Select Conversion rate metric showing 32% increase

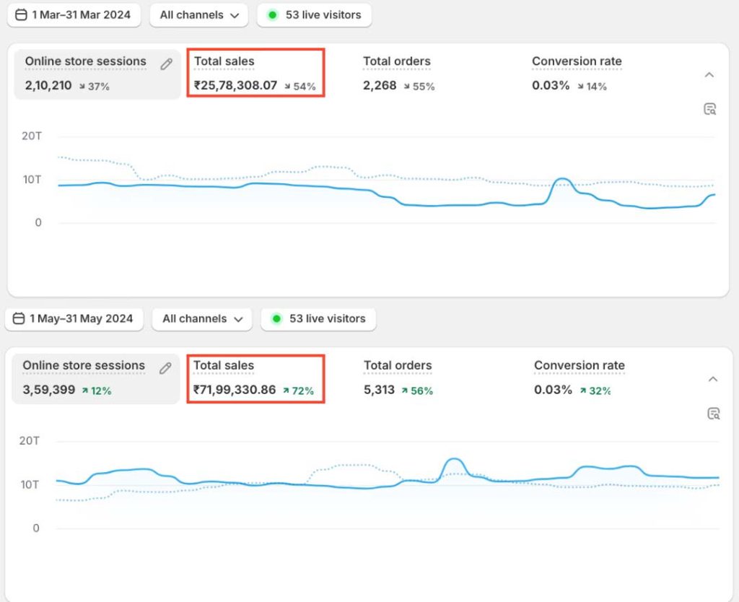pos(579,378)
